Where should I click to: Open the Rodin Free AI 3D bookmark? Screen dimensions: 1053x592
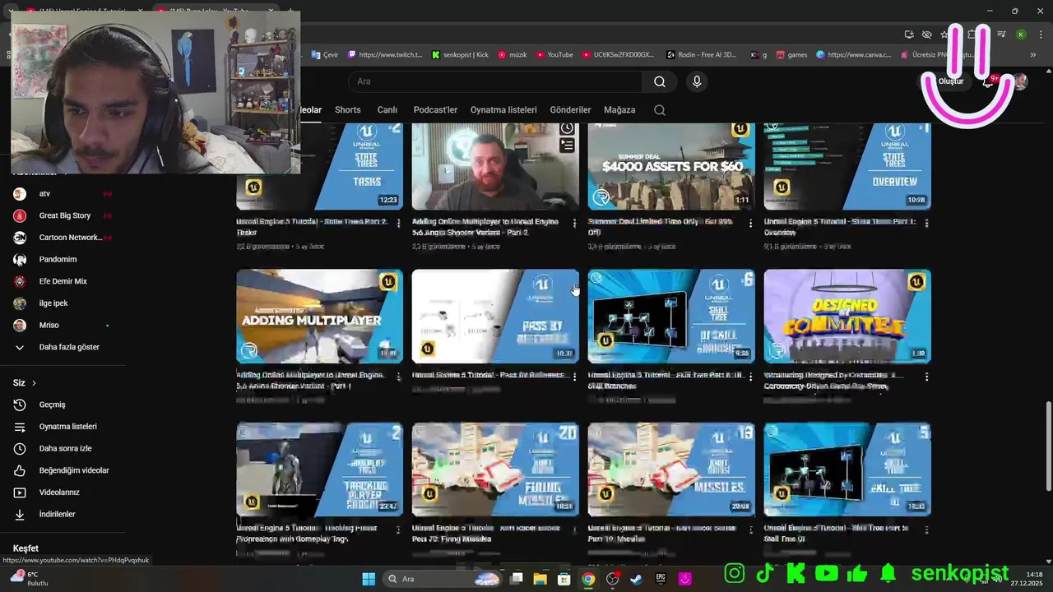click(702, 55)
